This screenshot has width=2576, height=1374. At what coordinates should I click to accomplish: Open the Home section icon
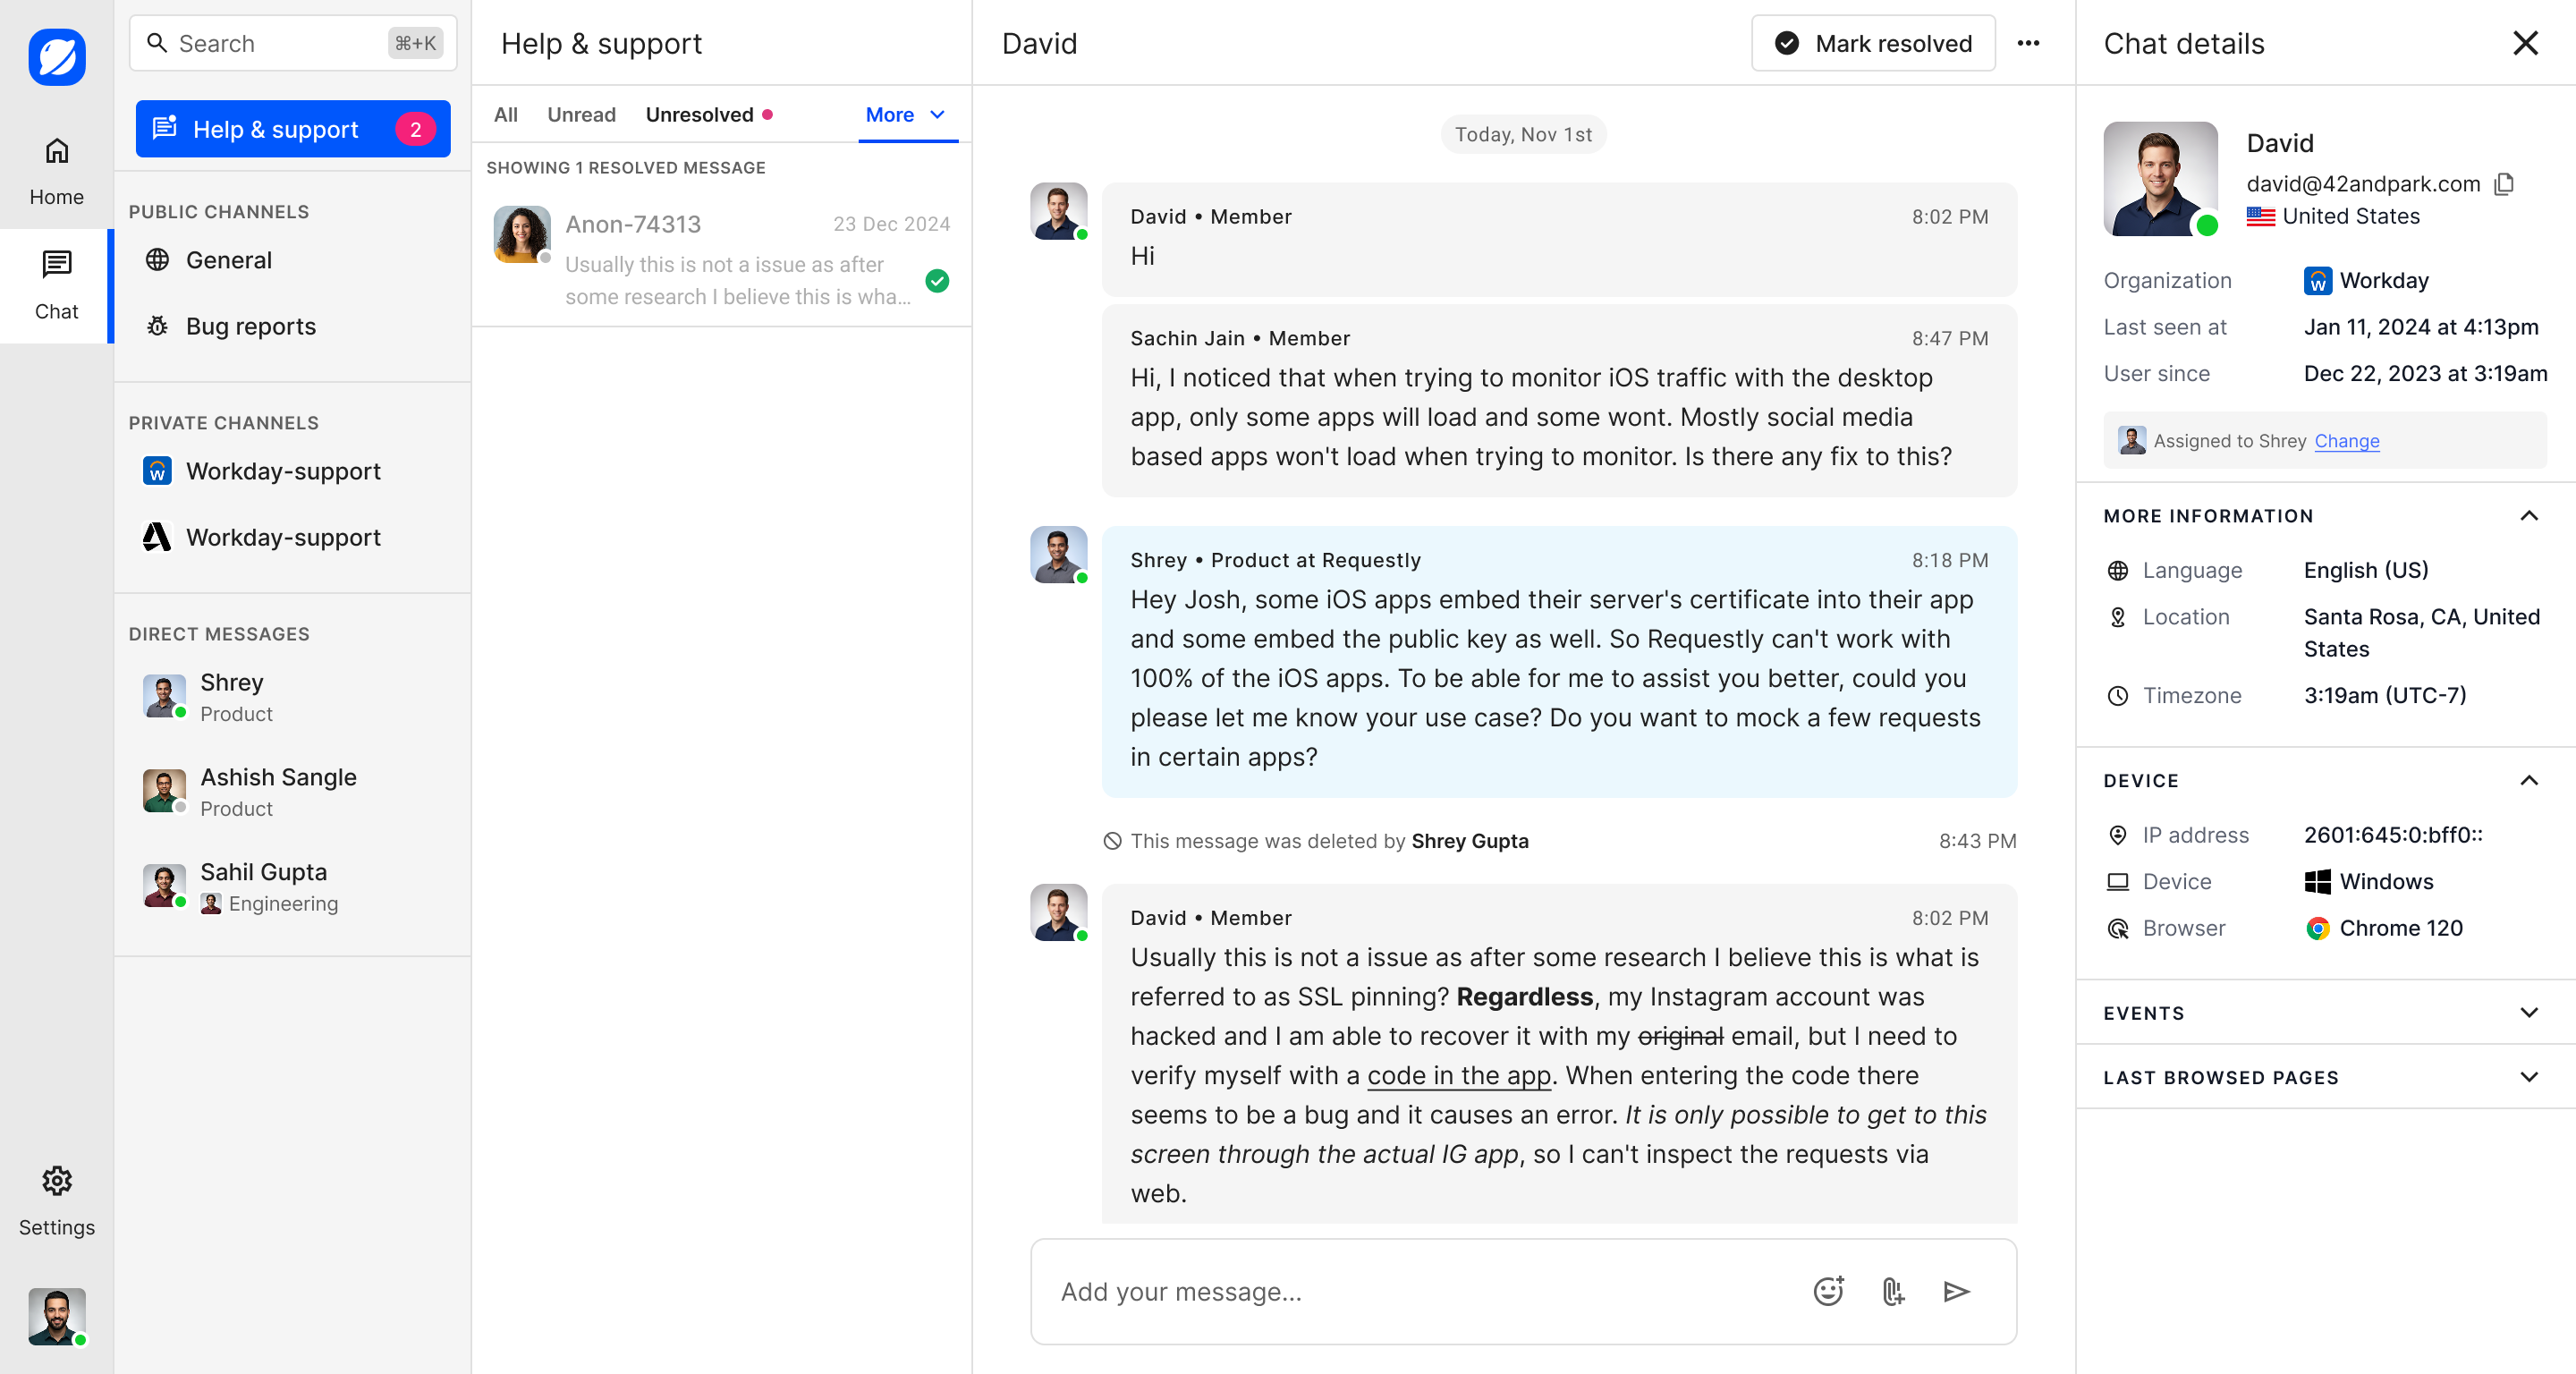(x=57, y=151)
